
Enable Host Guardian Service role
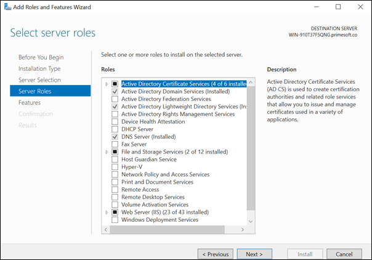click(x=115, y=160)
